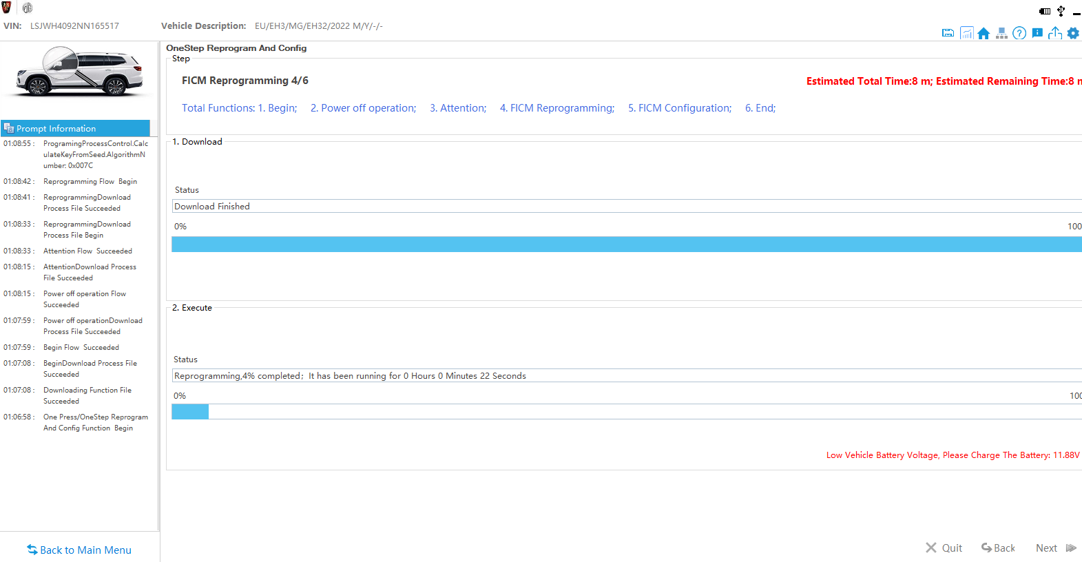This screenshot has width=1082, height=562.
Task: Click the upload/share export icon
Action: pos(1055,33)
